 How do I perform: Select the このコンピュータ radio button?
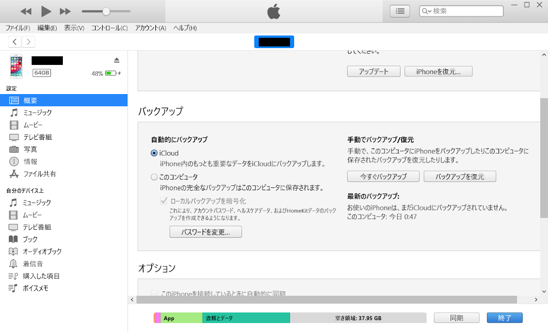coord(154,177)
